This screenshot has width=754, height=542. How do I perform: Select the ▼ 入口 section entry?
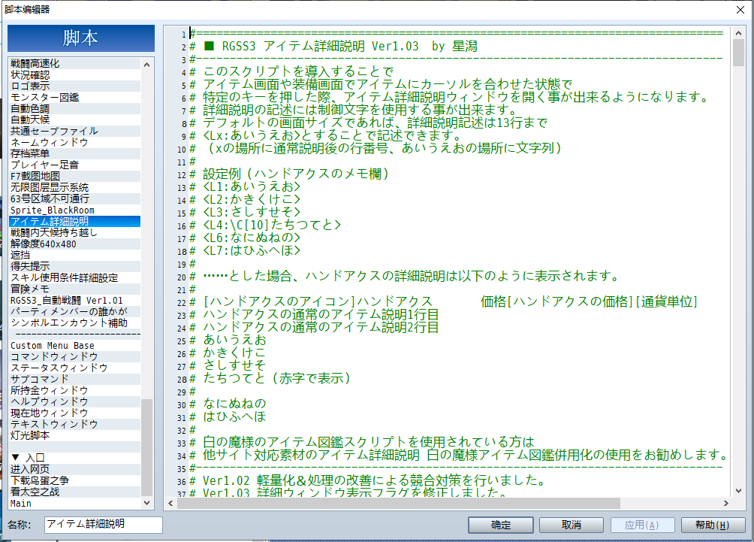coord(75,458)
